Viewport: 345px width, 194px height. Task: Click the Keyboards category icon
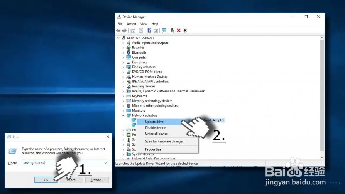(x=129, y=96)
